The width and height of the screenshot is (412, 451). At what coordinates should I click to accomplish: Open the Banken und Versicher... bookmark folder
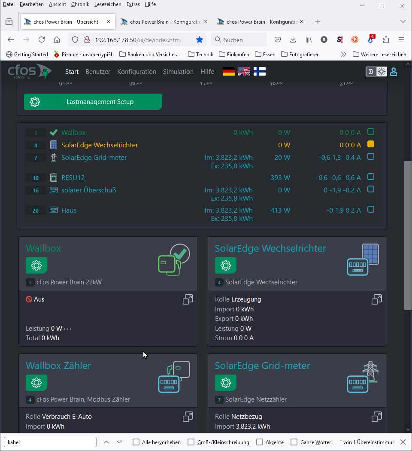pyautogui.click(x=150, y=55)
